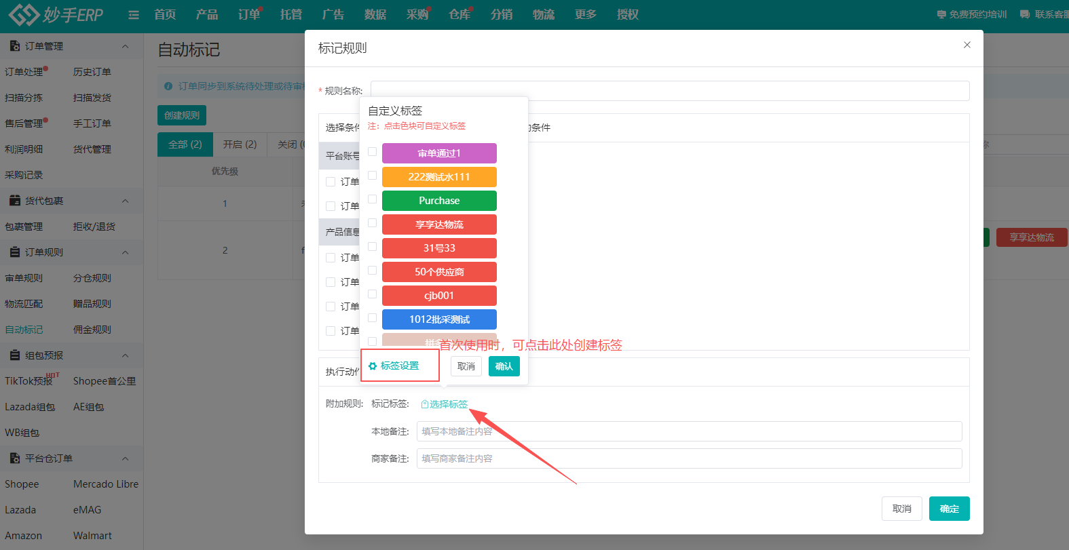Click the 选择标签 link

pyautogui.click(x=445, y=404)
